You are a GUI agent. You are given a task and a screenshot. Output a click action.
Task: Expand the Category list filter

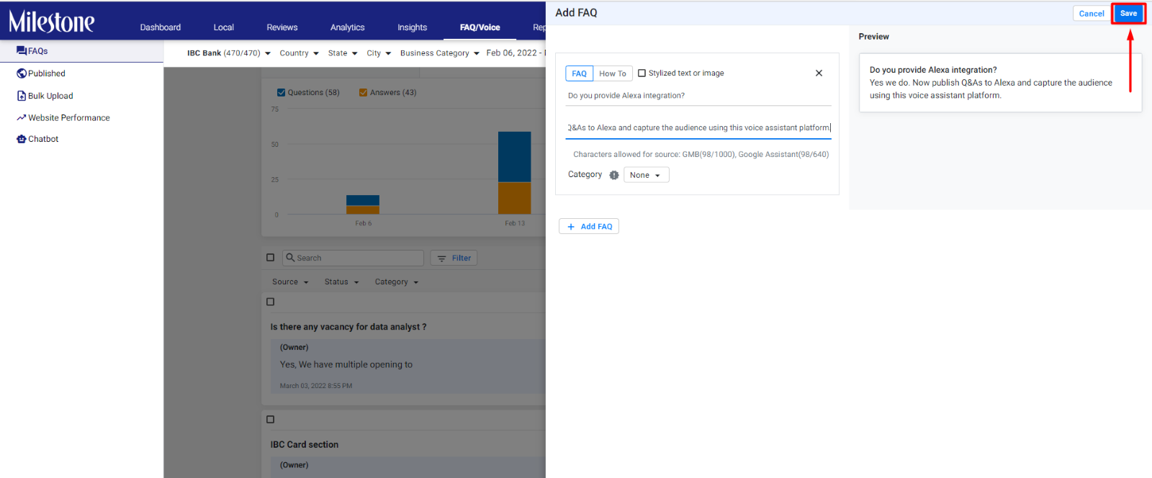397,282
